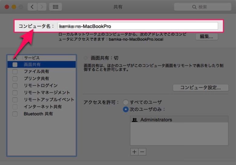Screen dimensions: 236x165
Task: Select リモートアップルイベント in service list
Action: point(49,100)
